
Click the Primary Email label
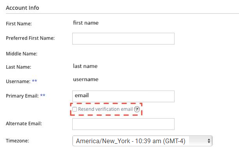tap(22, 96)
